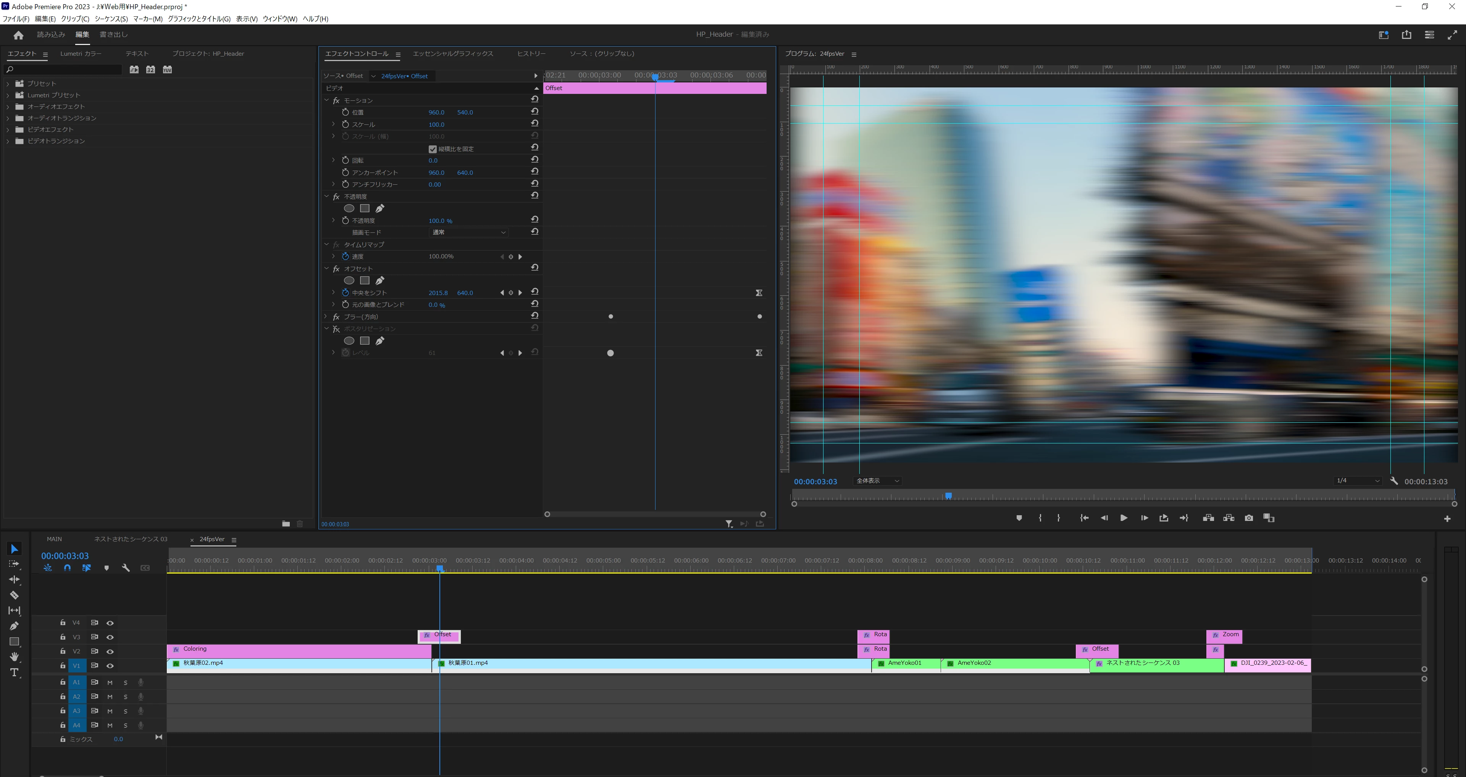
Task: Open program monitor wrench settings
Action: coord(1394,480)
